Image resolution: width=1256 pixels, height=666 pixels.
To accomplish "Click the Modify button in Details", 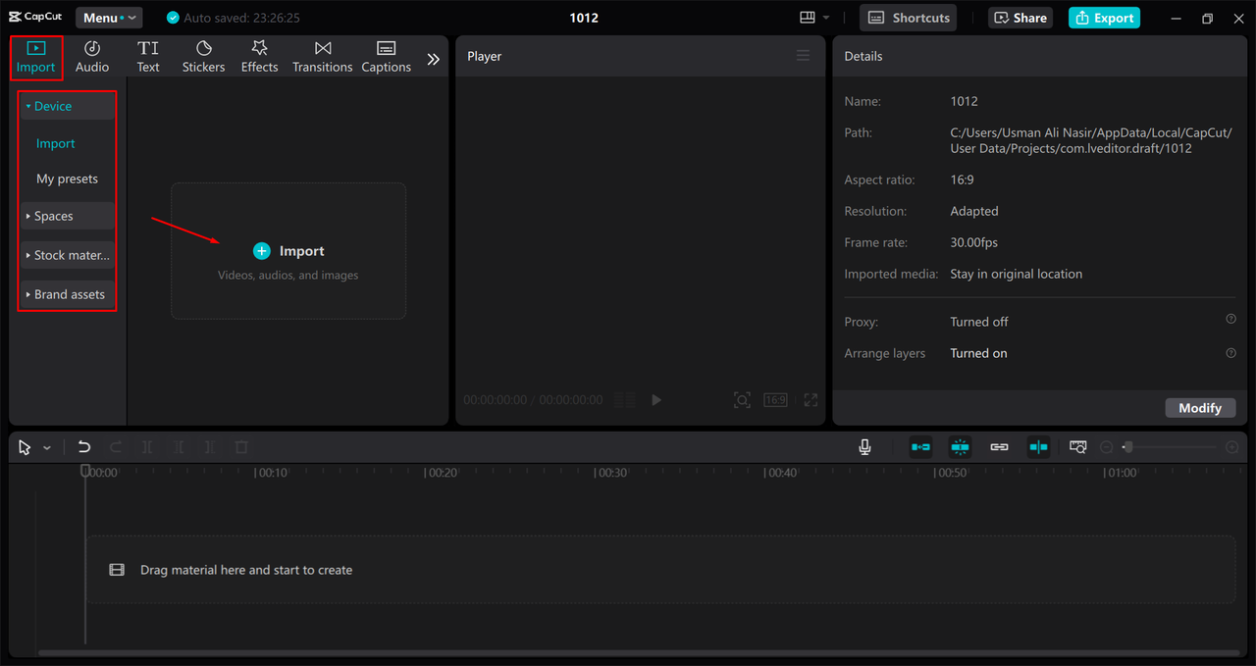I will pyautogui.click(x=1200, y=408).
